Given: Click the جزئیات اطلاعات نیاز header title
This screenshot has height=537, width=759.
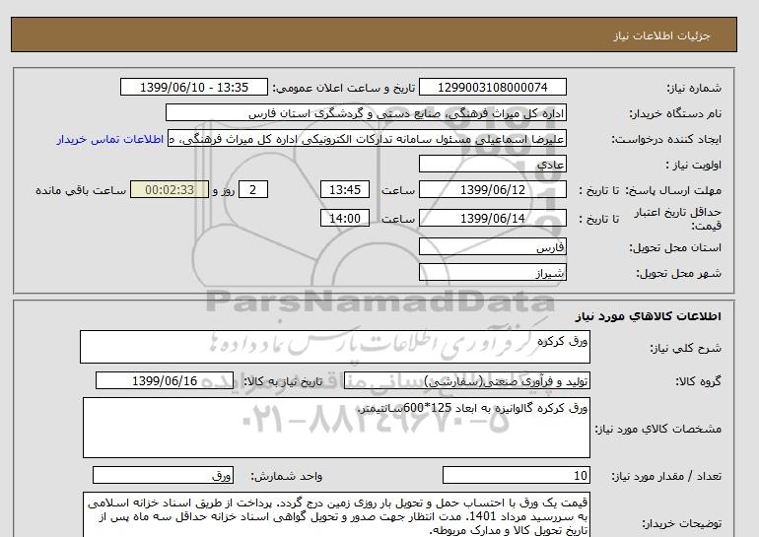Looking at the screenshot, I should click(661, 35).
